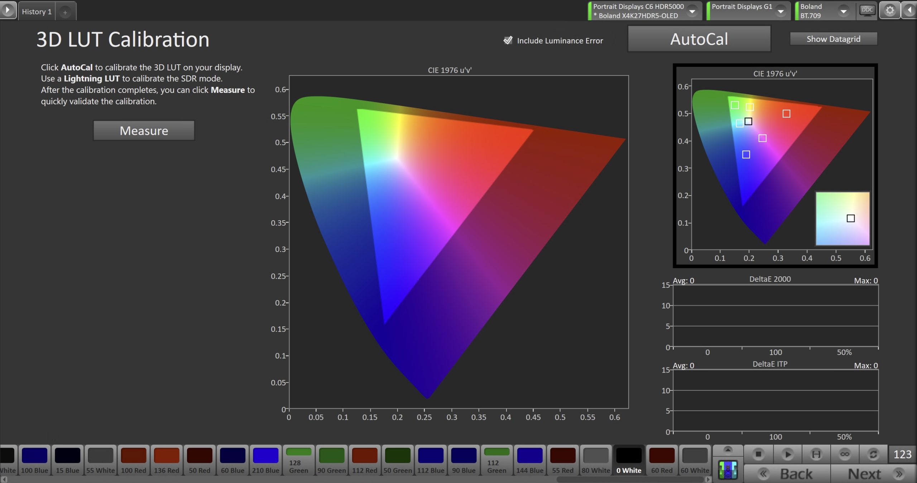Open the Portrait Displays G1 source dropdown

click(780, 11)
